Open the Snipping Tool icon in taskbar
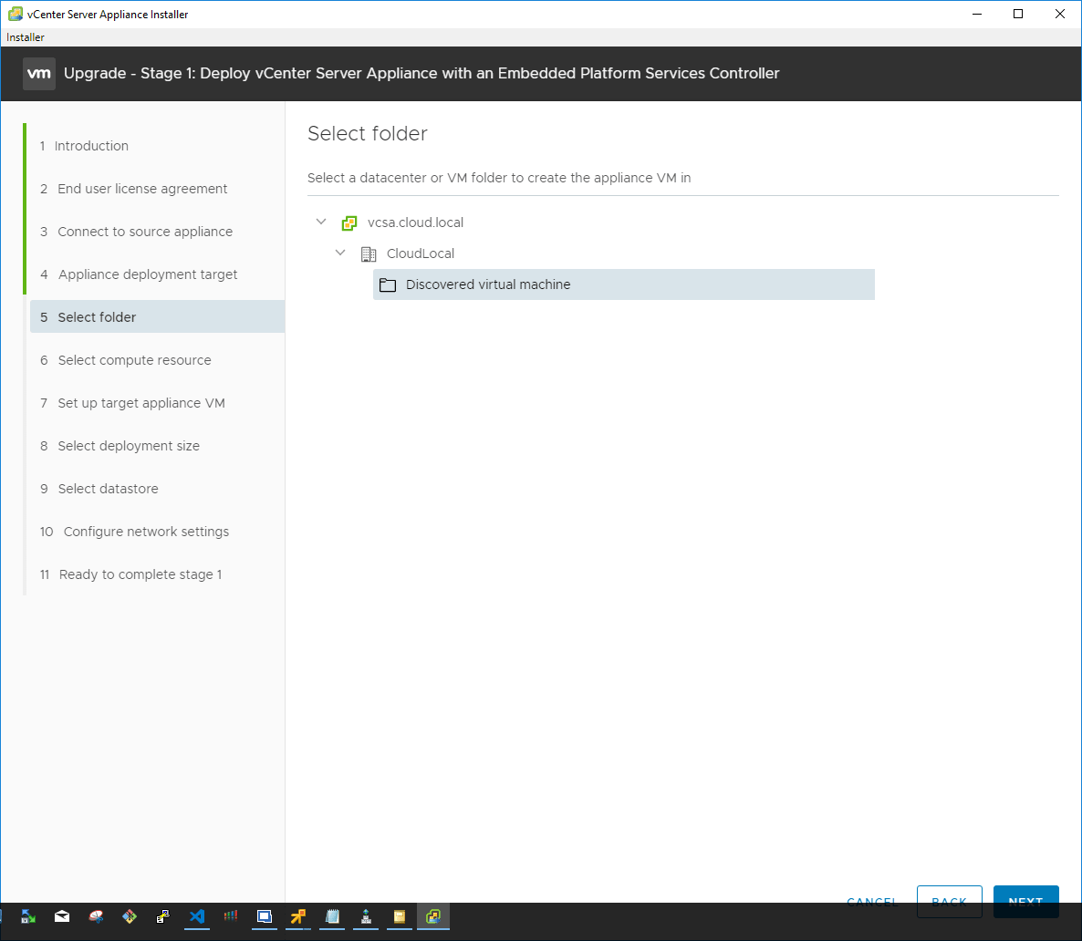This screenshot has width=1082, height=941. 96,916
